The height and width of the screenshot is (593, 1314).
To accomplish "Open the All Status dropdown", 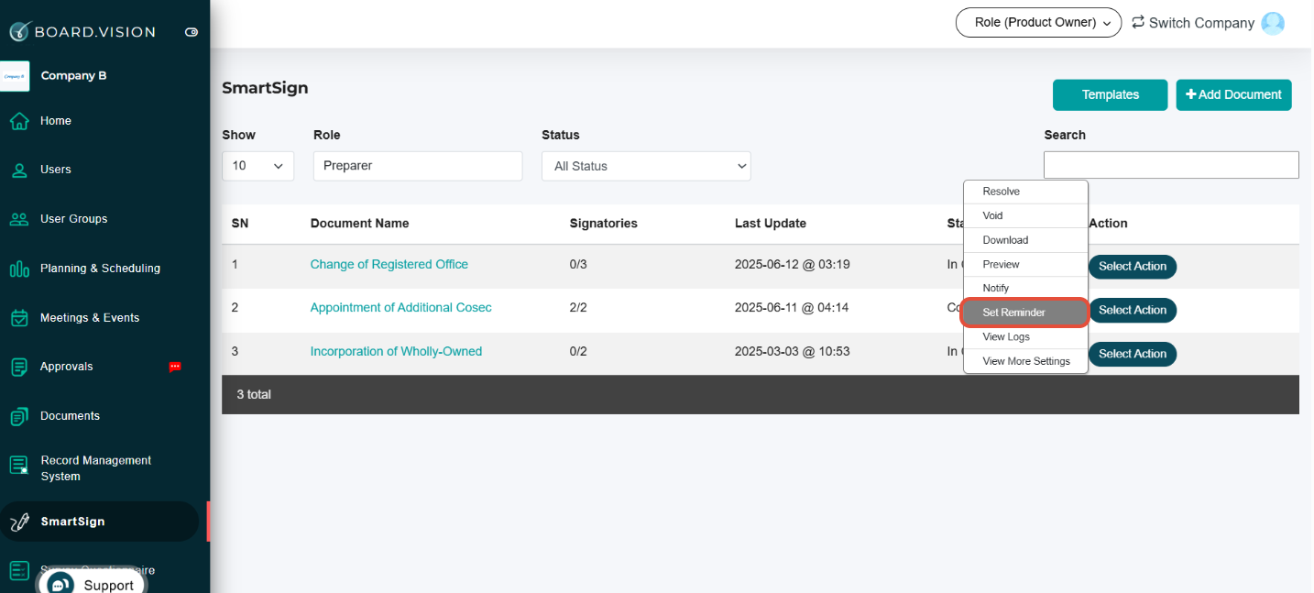I will (x=646, y=166).
